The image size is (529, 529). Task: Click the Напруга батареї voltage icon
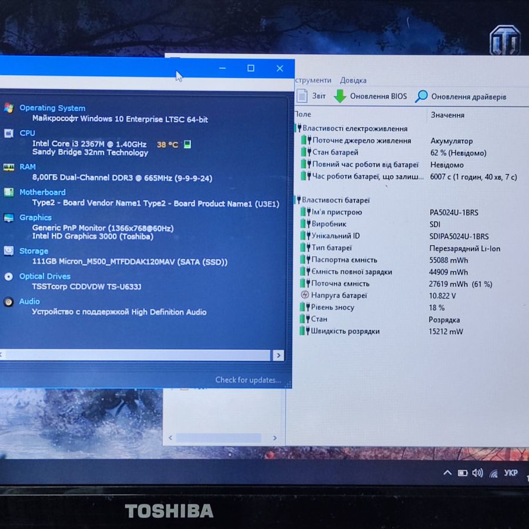(304, 295)
